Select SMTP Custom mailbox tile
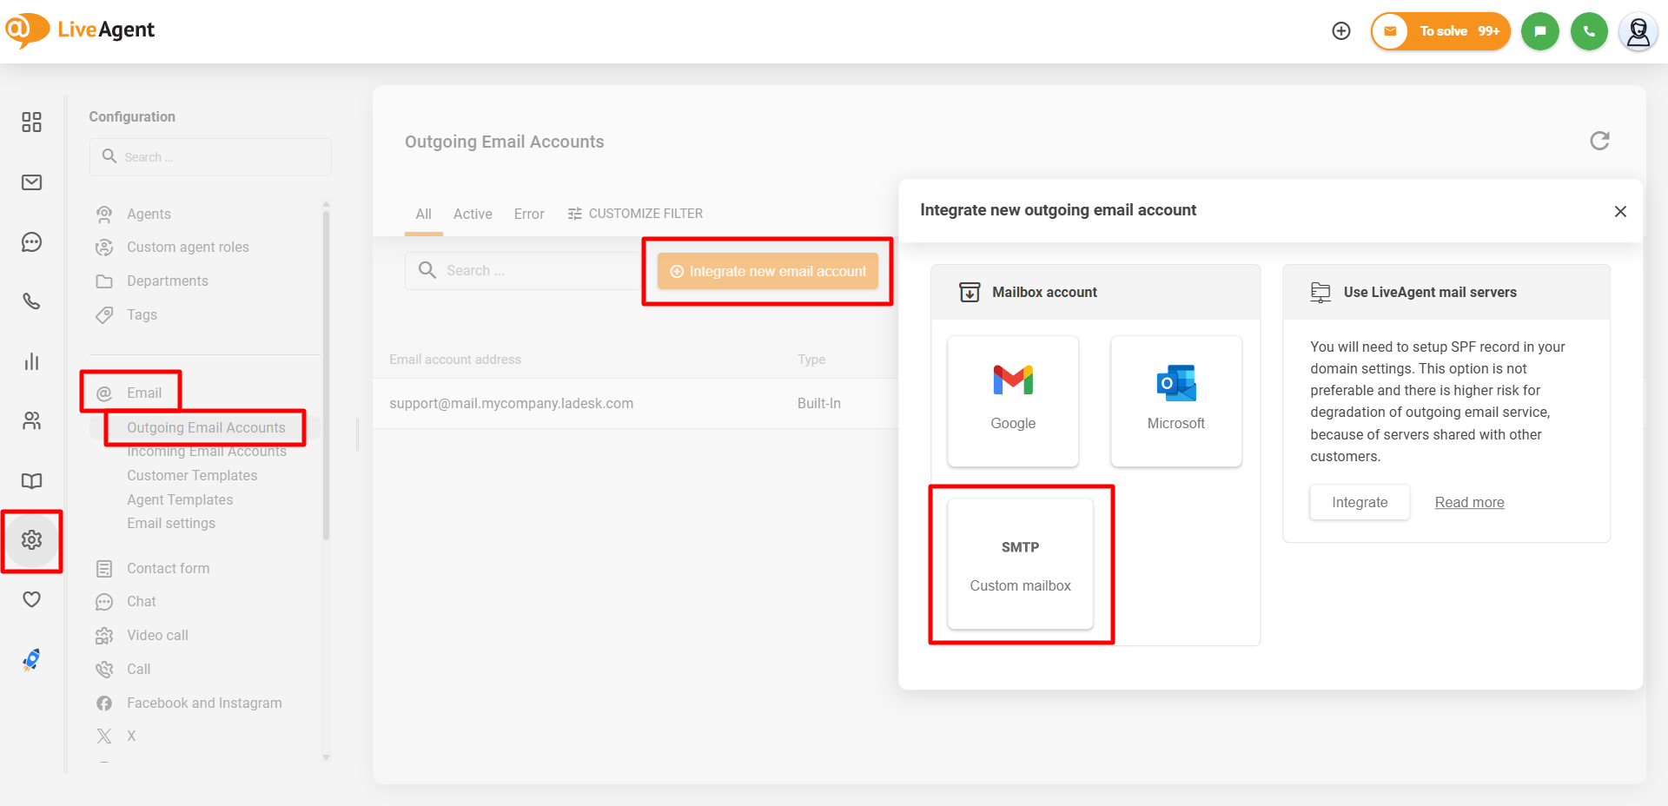 tap(1020, 564)
